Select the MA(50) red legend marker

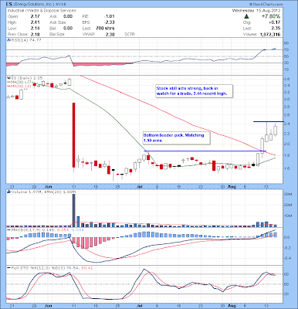8,87
